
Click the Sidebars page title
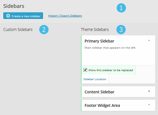coord(14,6)
